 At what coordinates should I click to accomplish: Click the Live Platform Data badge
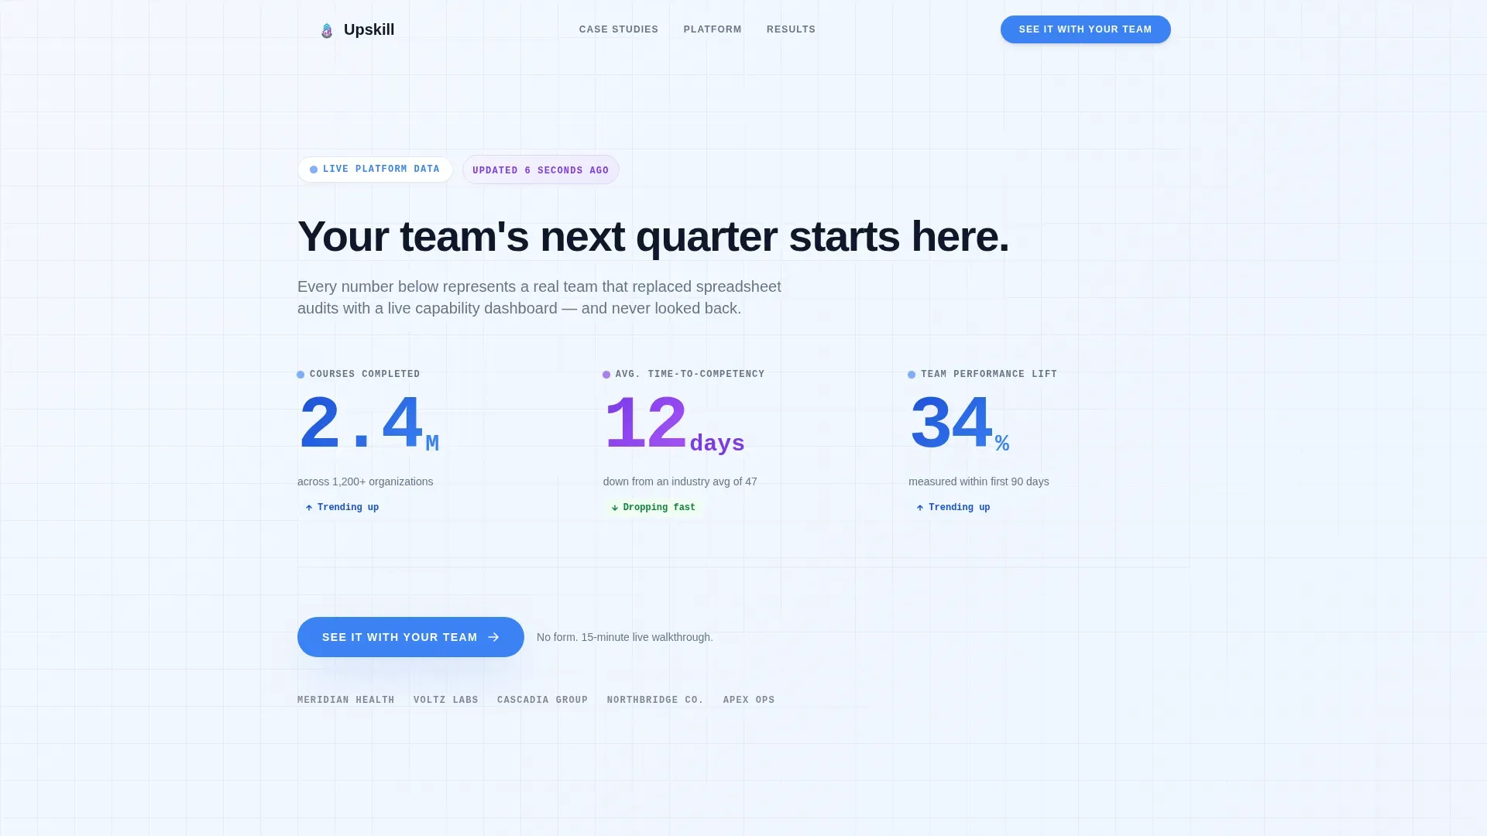[375, 170]
